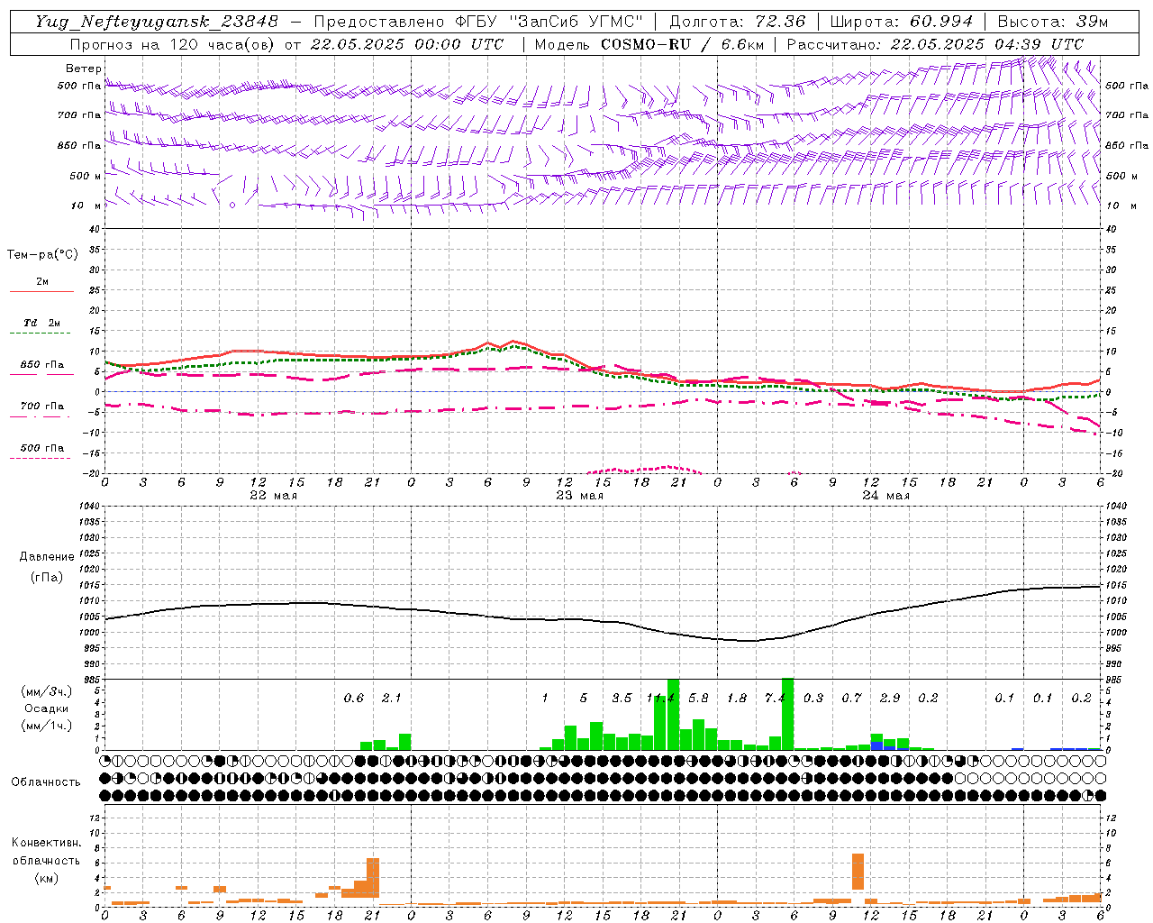Click the 0.3 precipitation total

click(813, 699)
